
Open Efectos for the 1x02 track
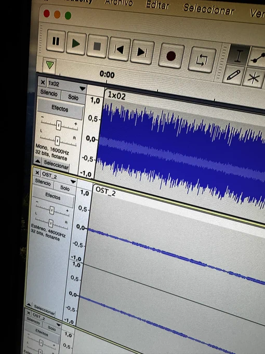[x=60, y=108]
